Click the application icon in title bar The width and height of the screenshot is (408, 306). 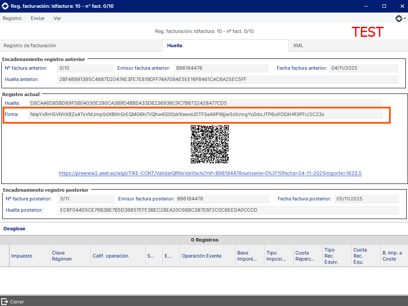[5, 6]
